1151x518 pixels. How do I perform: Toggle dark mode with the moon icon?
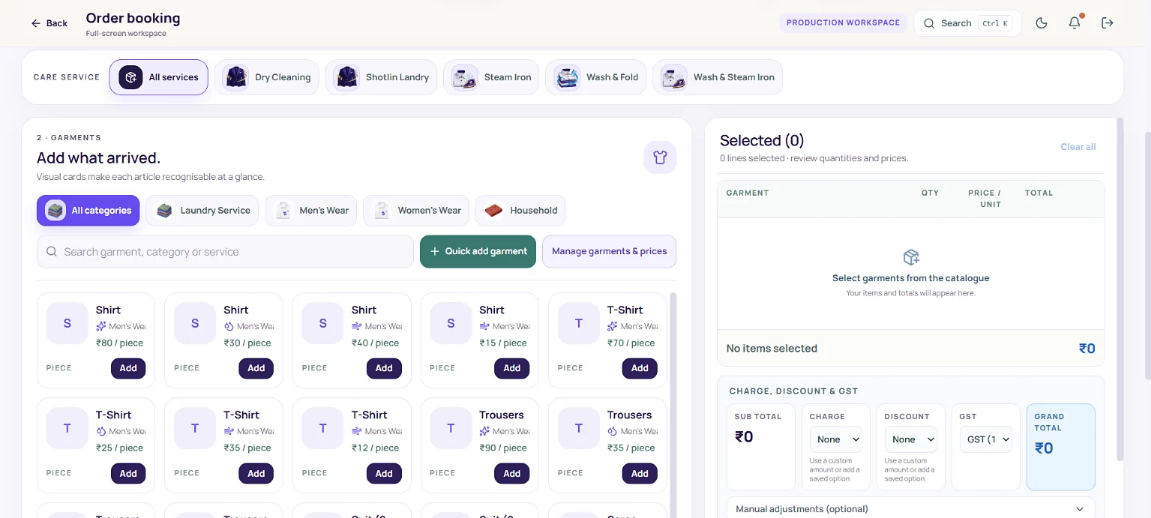click(1042, 23)
